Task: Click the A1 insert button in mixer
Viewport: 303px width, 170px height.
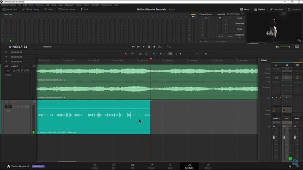Action: tap(276, 77)
